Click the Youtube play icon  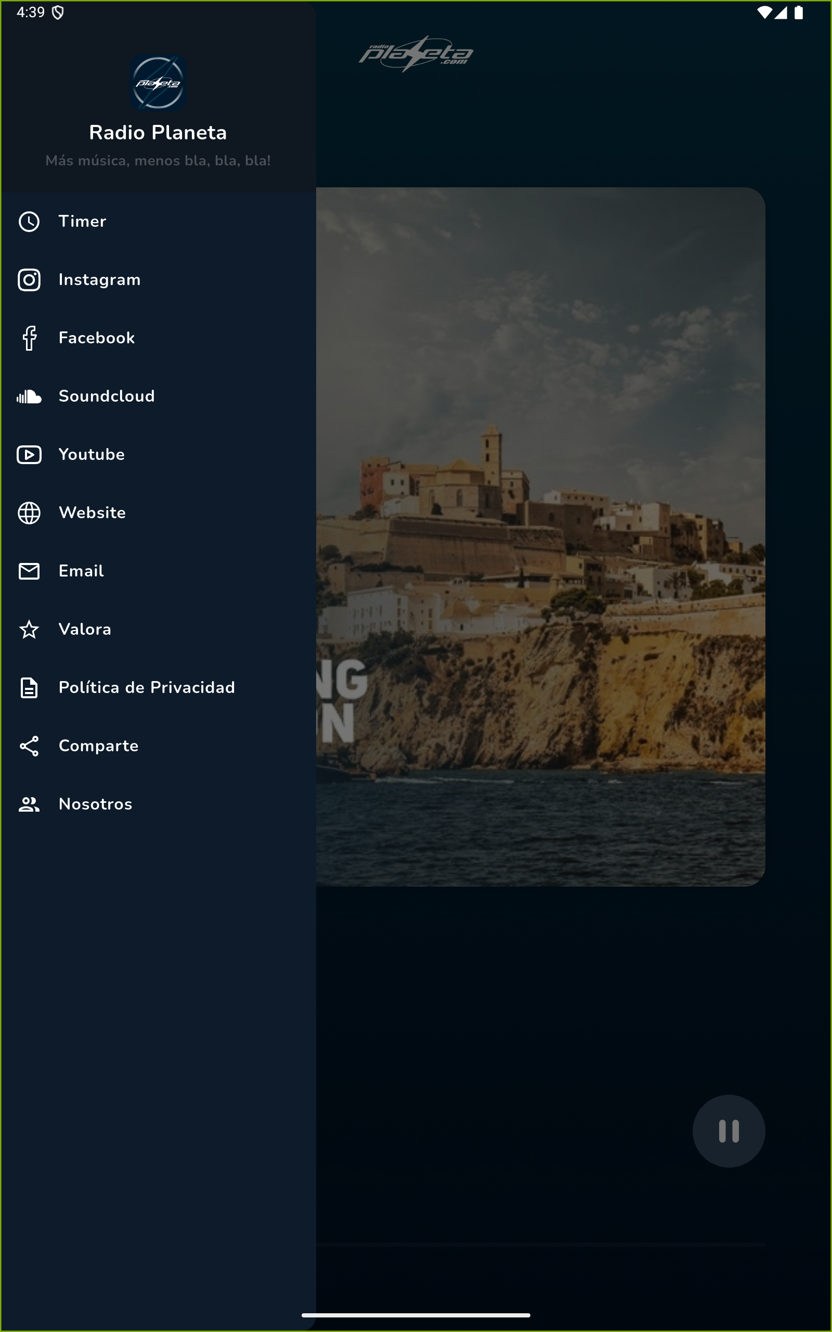[29, 455]
